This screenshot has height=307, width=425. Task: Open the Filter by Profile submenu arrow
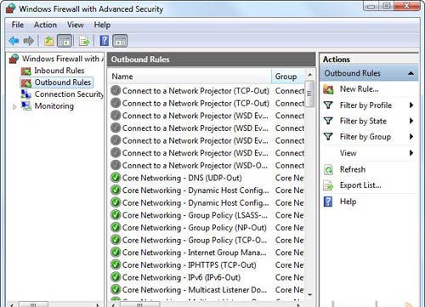coord(411,105)
